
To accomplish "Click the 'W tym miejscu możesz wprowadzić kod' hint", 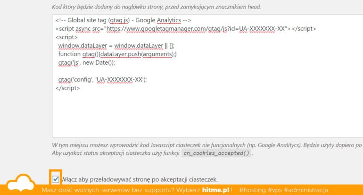I will tap(207, 145).
